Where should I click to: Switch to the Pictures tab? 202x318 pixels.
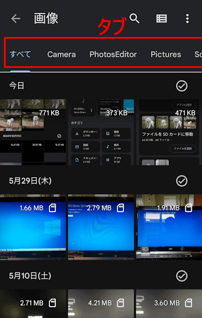166,54
